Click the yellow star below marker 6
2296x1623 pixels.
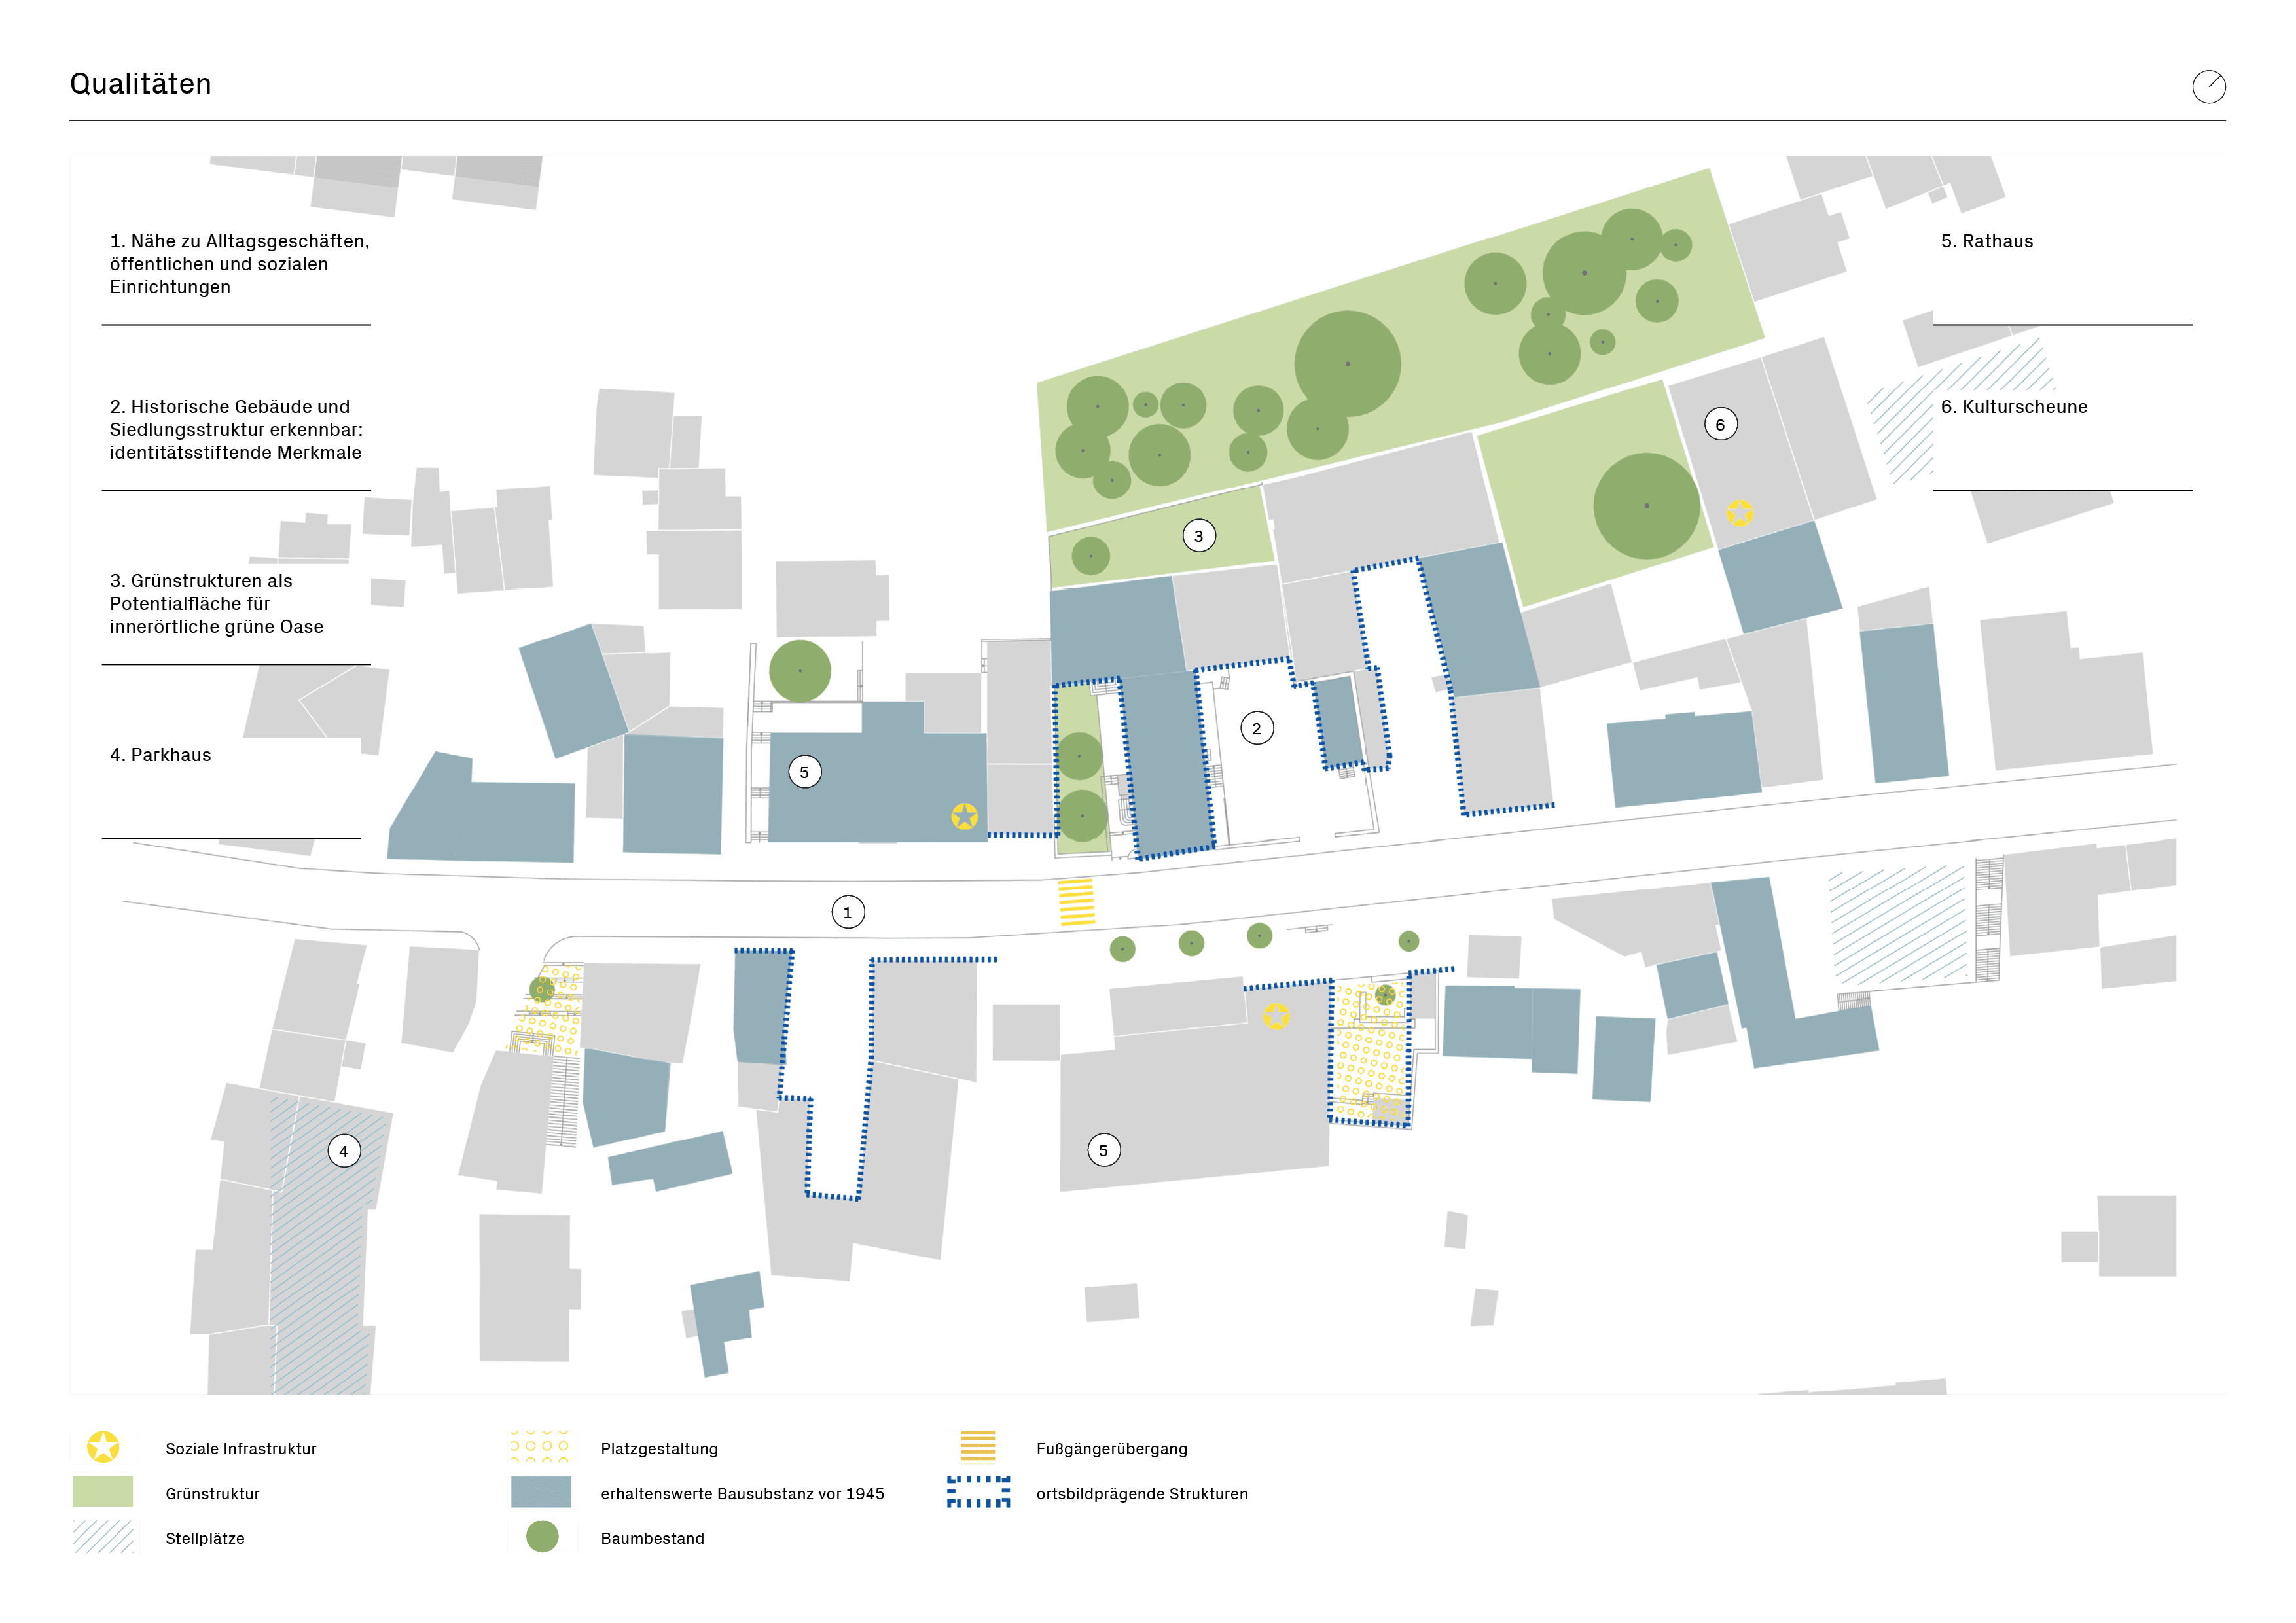1740,513
